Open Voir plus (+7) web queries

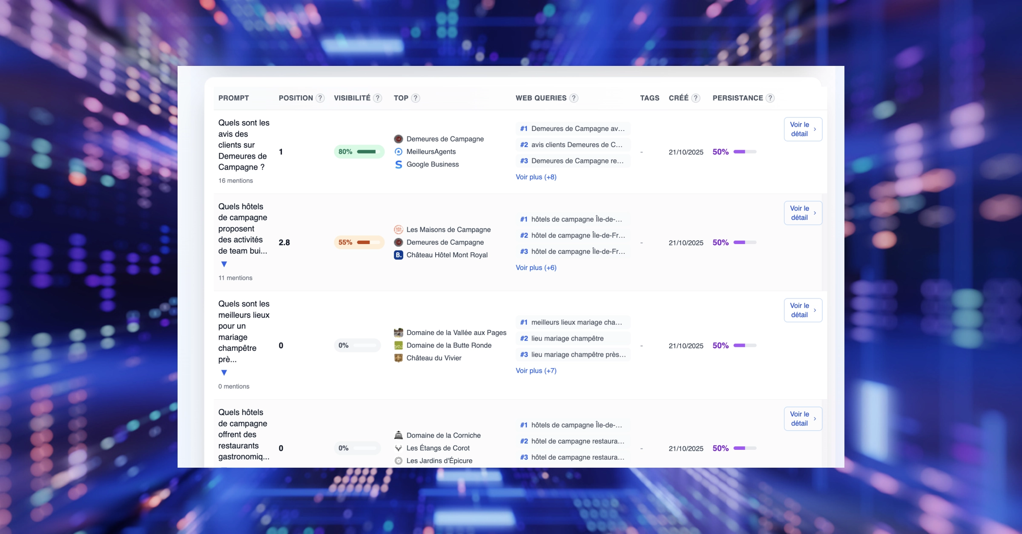click(x=536, y=371)
